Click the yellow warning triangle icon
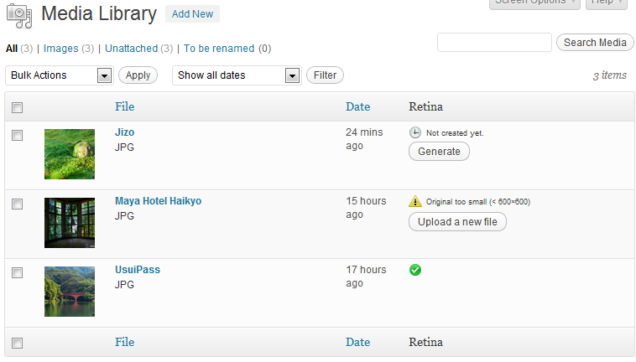Viewport: 636px width, 362px height. pos(415,201)
